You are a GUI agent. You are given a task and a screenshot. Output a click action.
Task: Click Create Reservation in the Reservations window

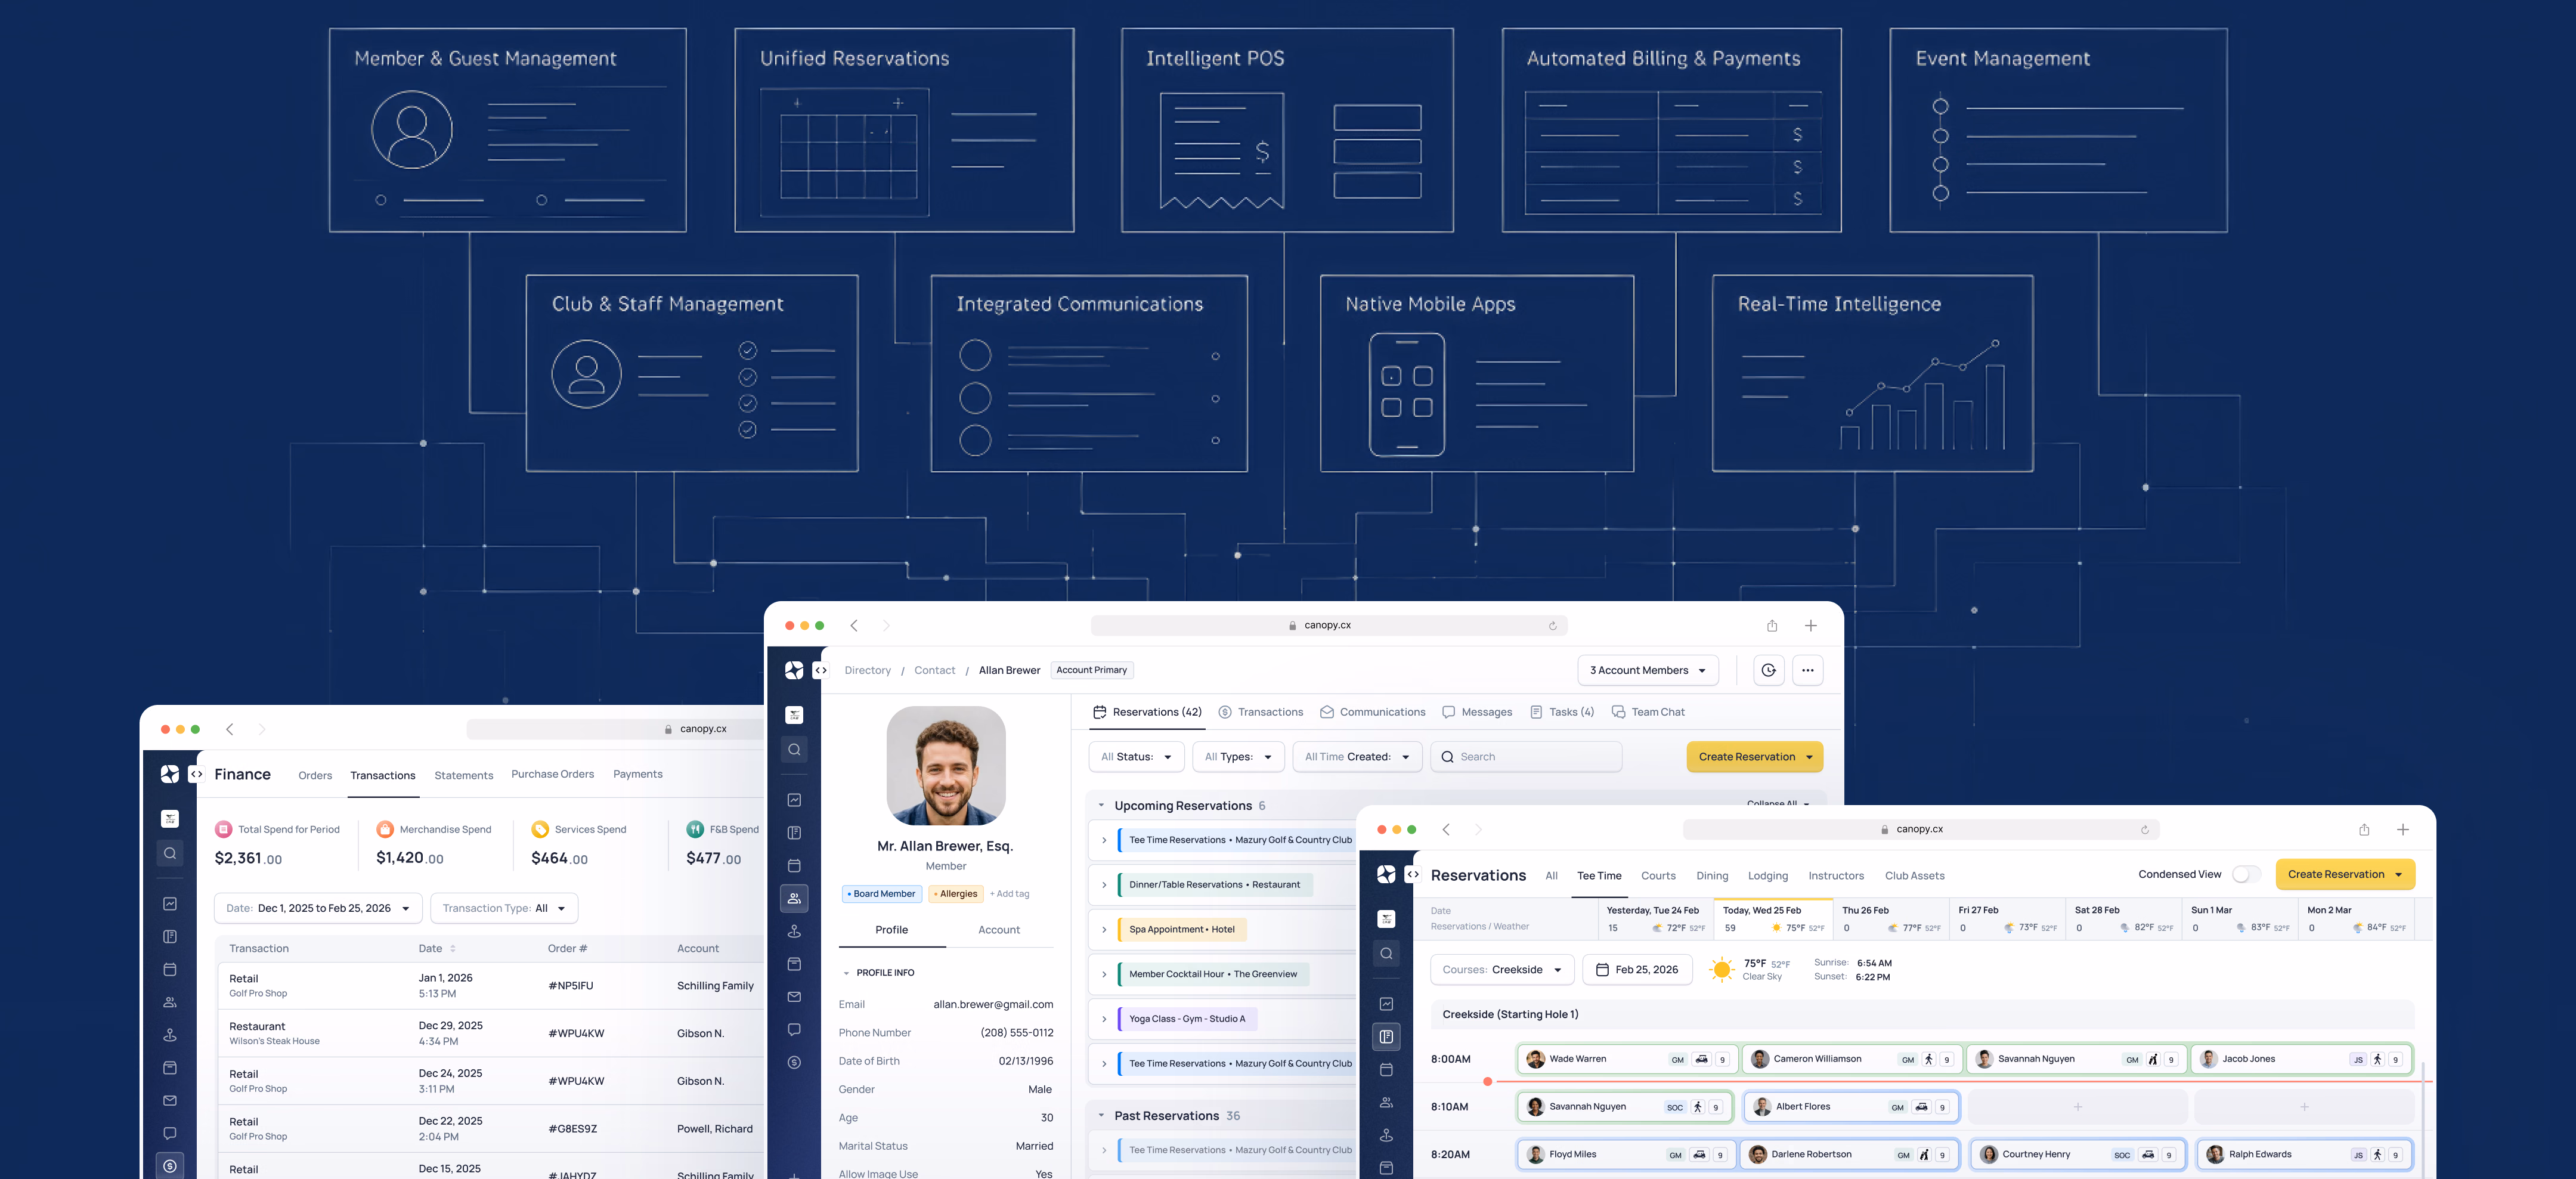click(x=2345, y=874)
